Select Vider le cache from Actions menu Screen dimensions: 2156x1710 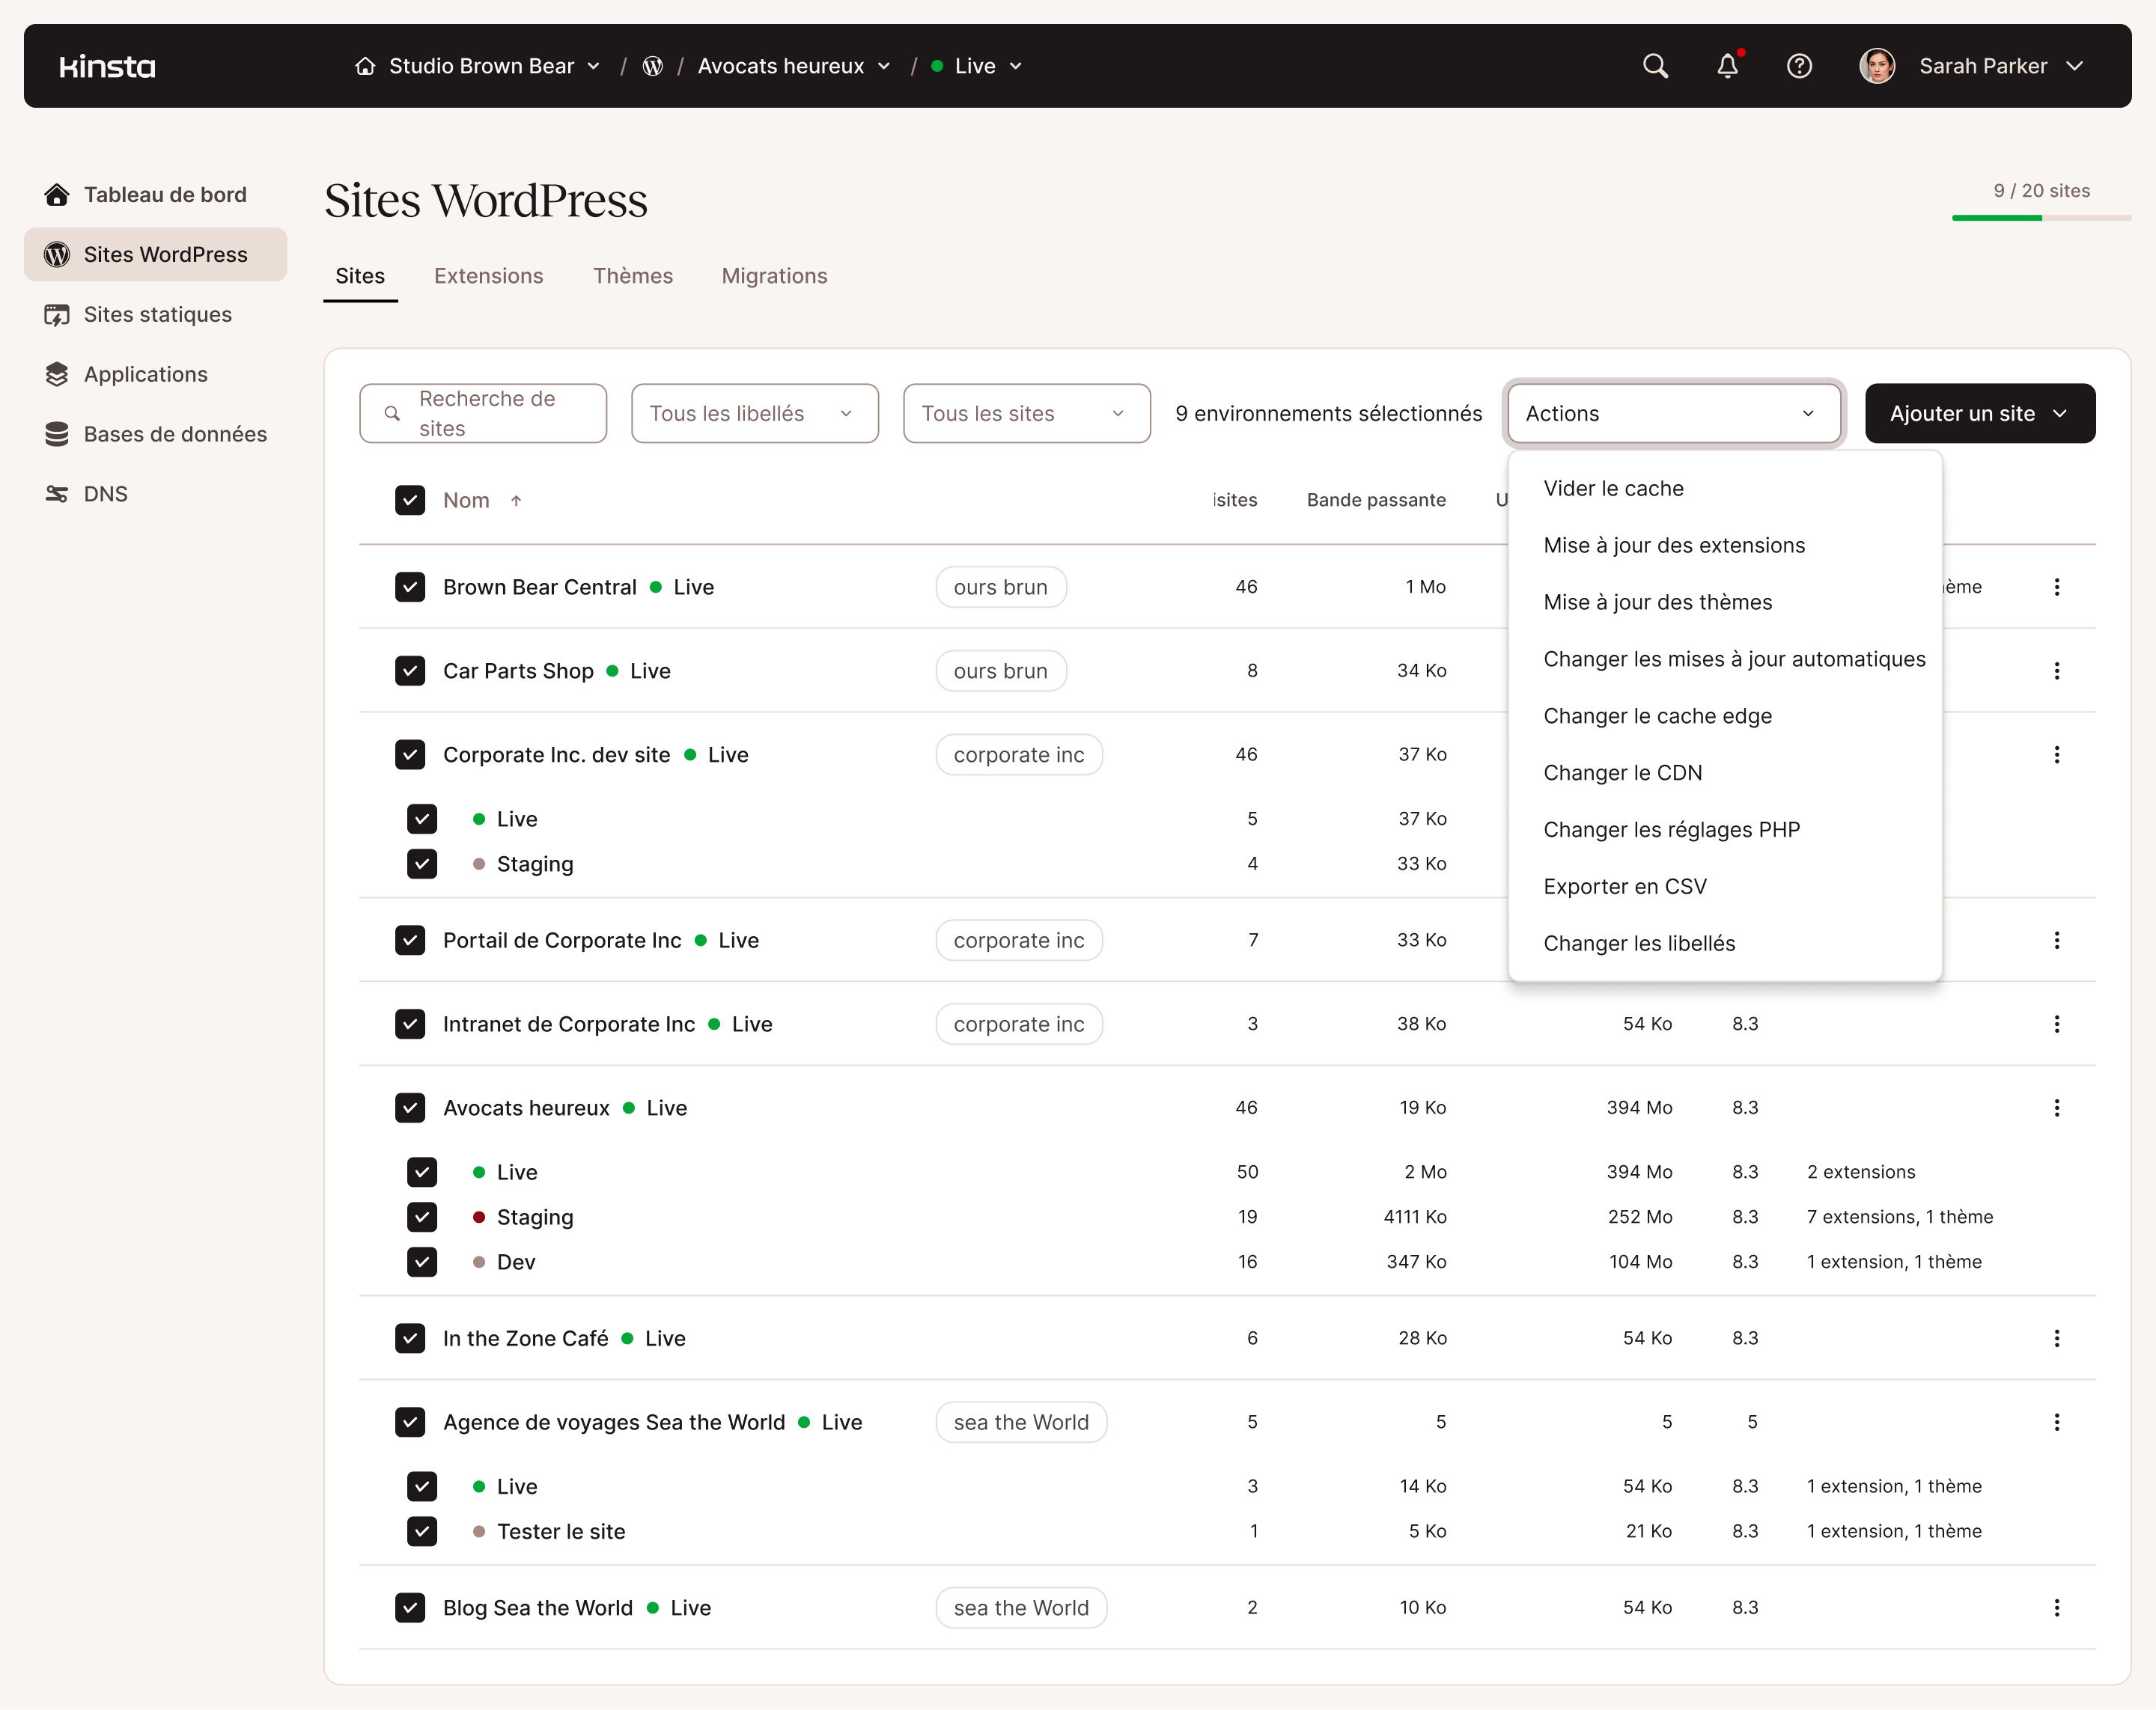[x=1613, y=488]
